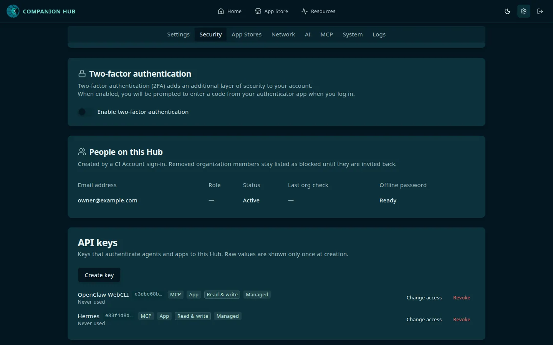The height and width of the screenshot is (345, 553).
Task: Change access for OpenClaw WebCLI key
Action: (424, 298)
